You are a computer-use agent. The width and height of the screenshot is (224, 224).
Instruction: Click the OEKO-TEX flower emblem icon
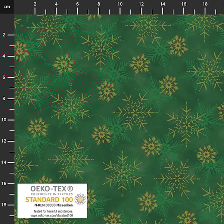(80, 199)
